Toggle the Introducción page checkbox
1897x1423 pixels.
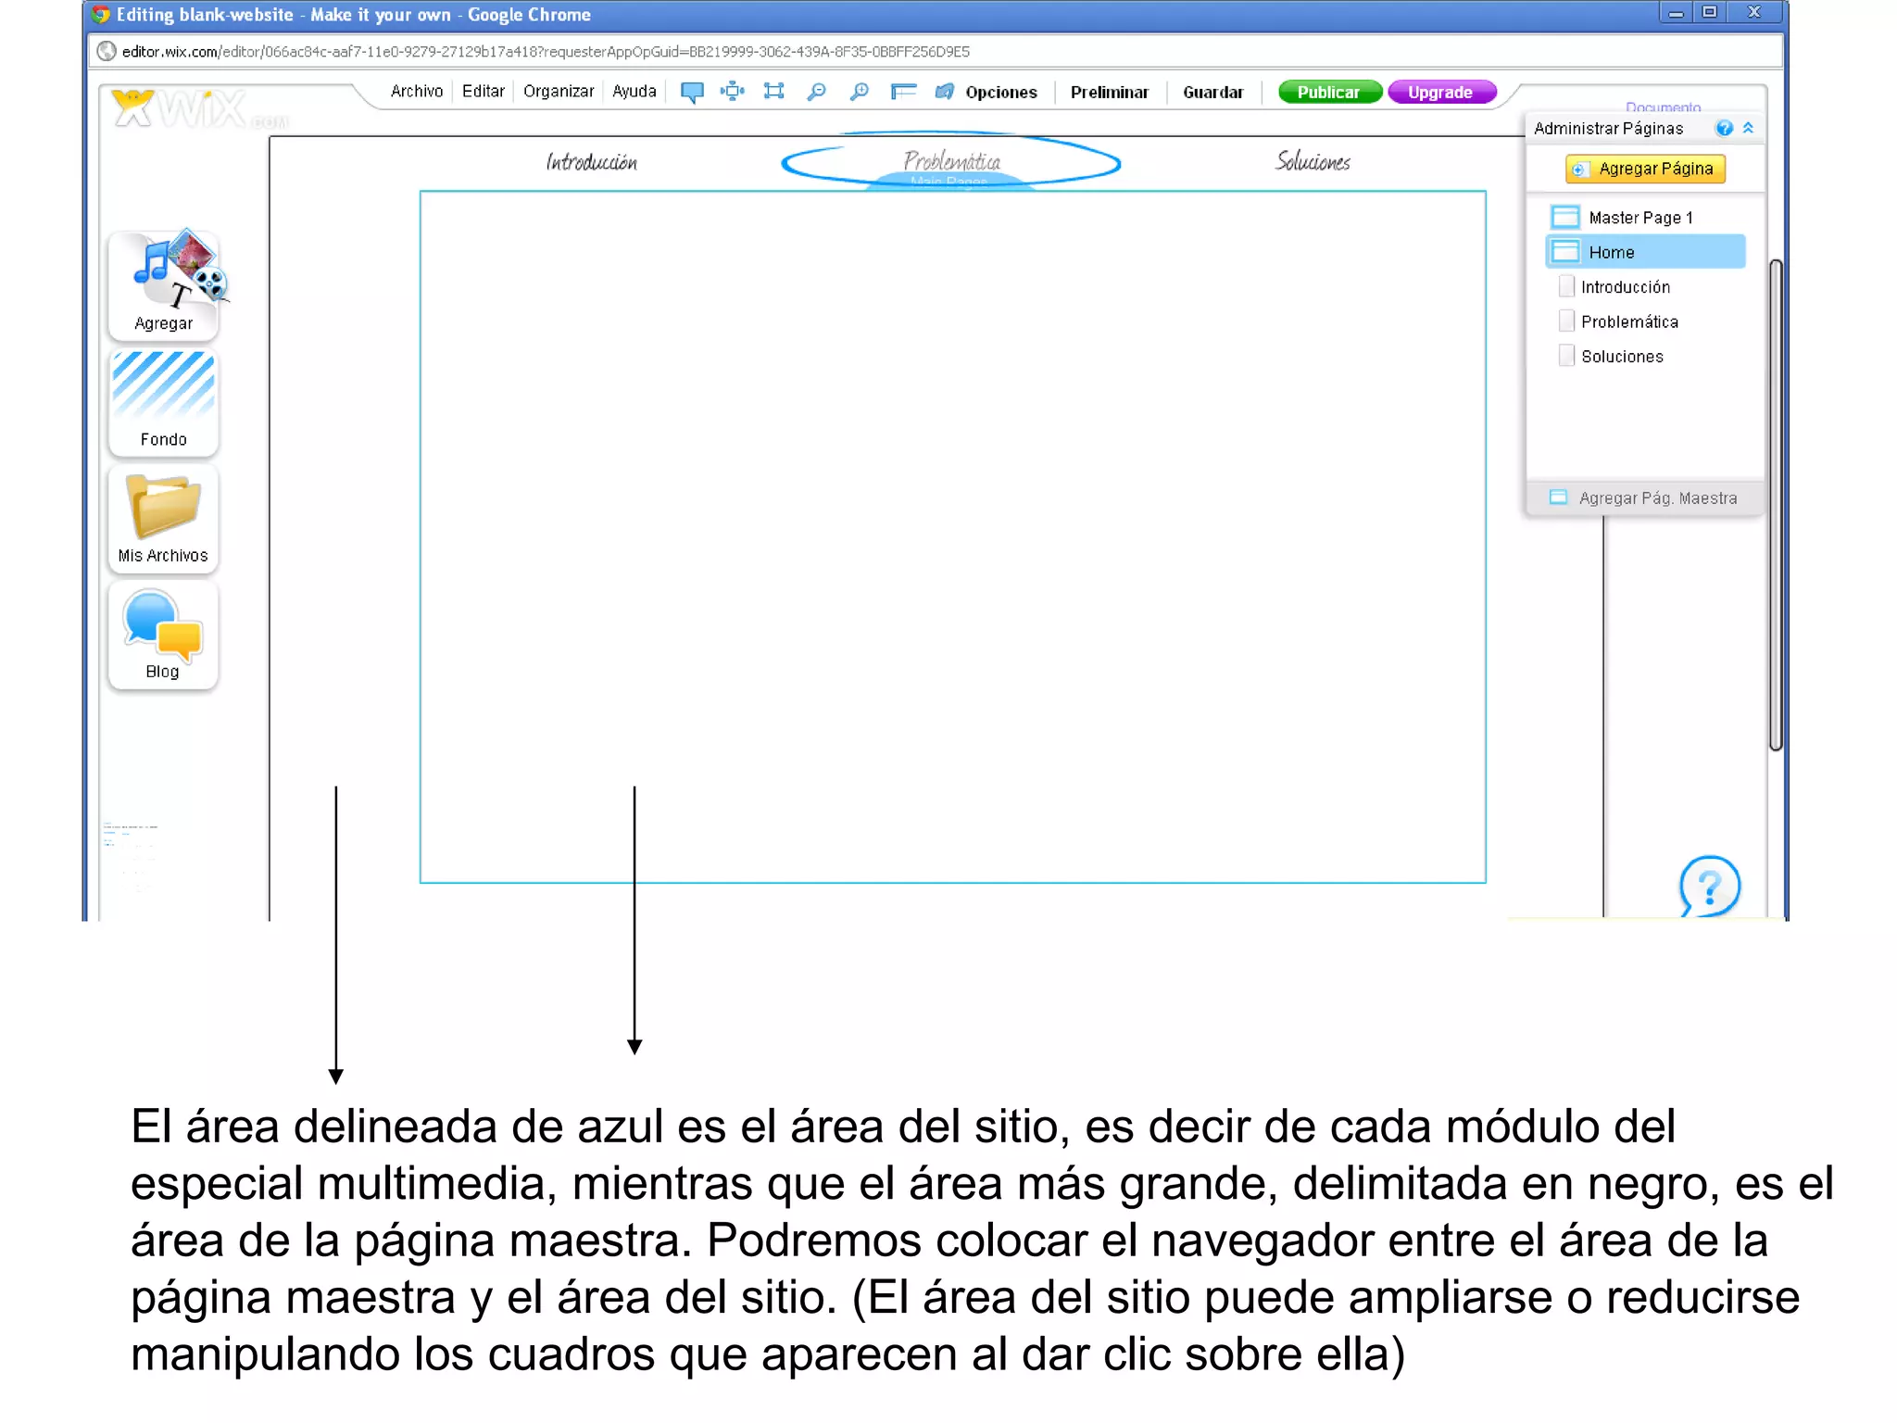point(1566,286)
